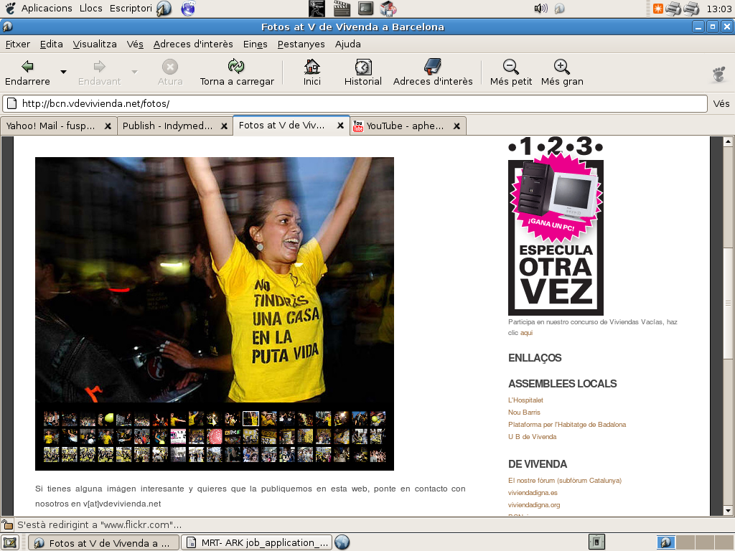
Task: Switch to Yahoo! Mail tab
Action: click(x=50, y=126)
